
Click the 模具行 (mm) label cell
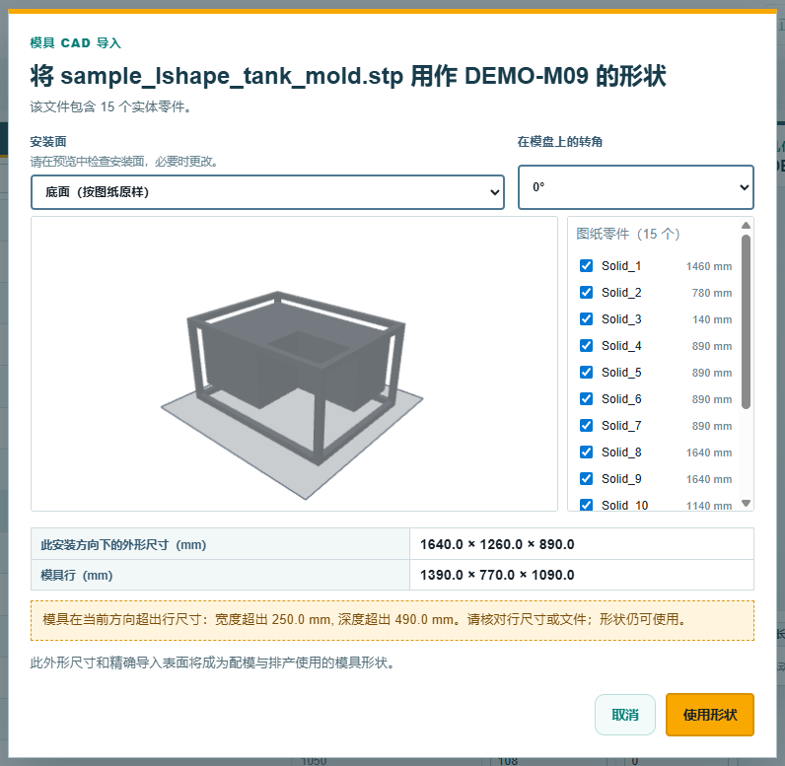pyautogui.click(x=220, y=575)
